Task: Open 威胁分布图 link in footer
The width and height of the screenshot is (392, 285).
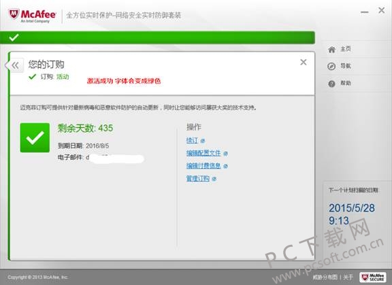Action: coord(325,277)
